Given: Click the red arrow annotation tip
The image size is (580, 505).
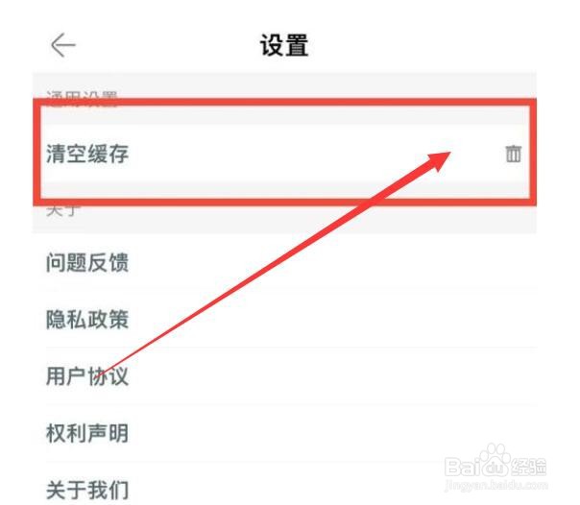Looking at the screenshot, I should tap(444, 156).
